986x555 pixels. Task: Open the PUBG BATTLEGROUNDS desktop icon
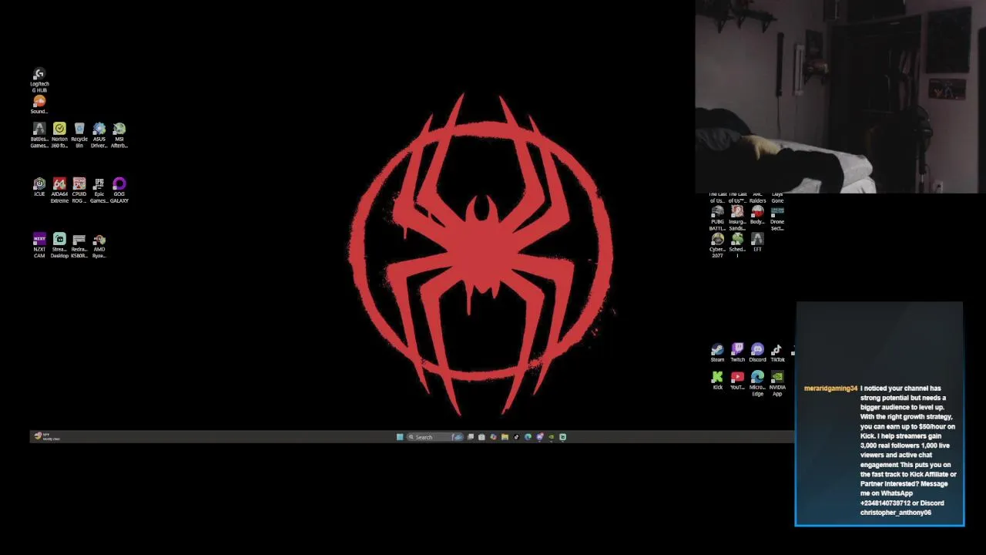(717, 218)
